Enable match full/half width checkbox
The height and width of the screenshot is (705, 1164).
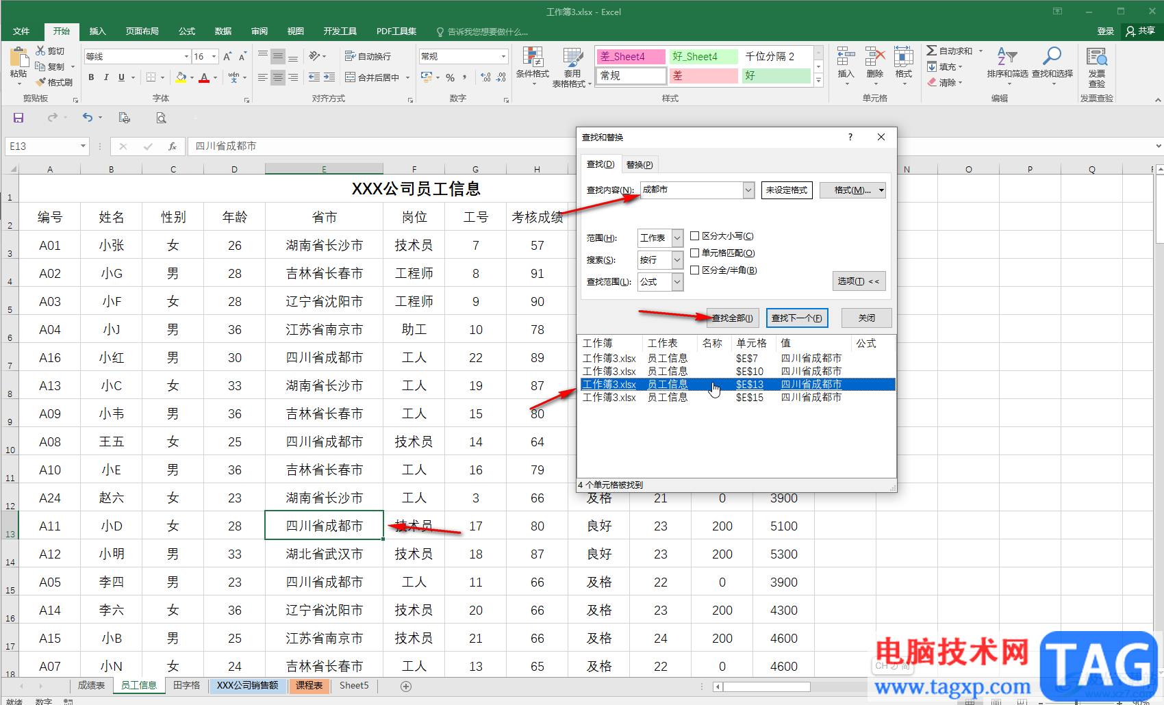click(x=695, y=270)
